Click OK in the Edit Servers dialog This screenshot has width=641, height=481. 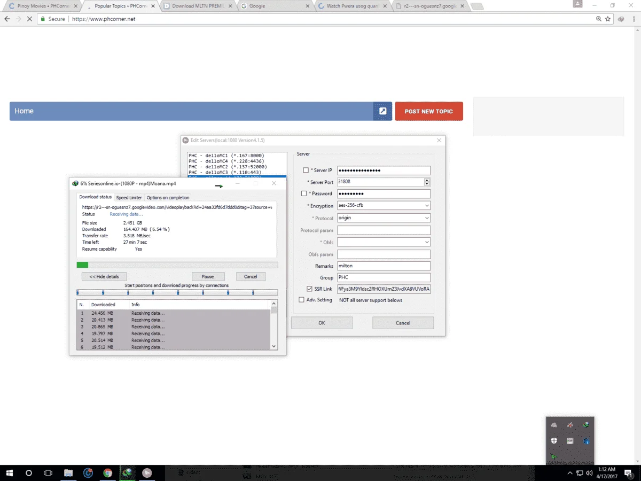coord(322,323)
